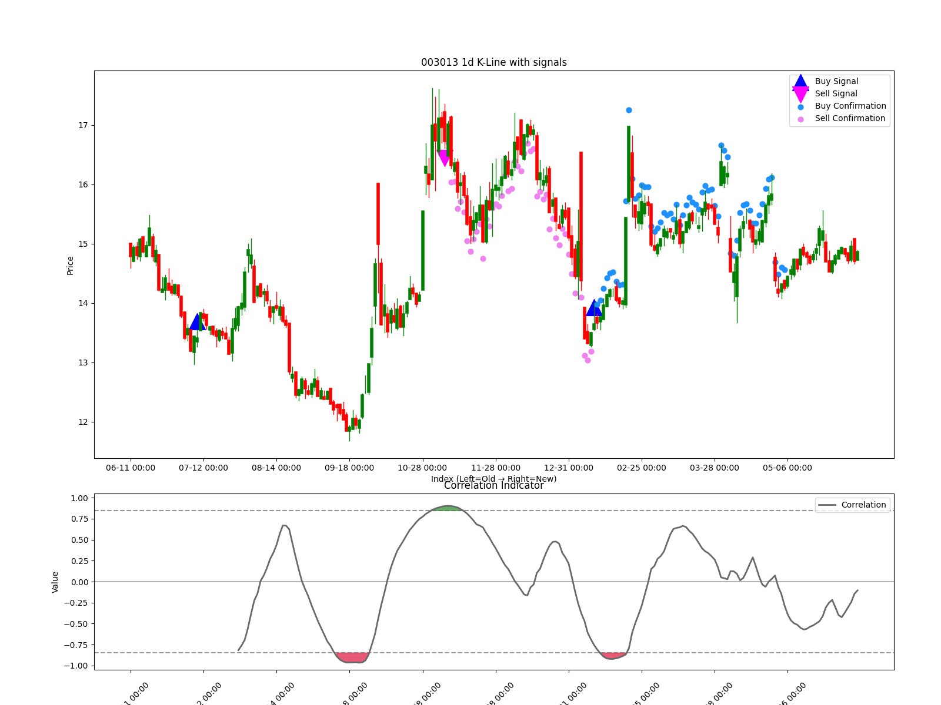Click the gray Correlation line sample in legend
Screen dimensions: 941x705
pyautogui.click(x=827, y=505)
